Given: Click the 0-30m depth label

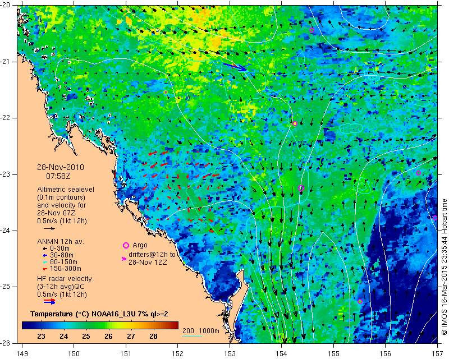Looking at the screenshot, I should (x=59, y=248).
